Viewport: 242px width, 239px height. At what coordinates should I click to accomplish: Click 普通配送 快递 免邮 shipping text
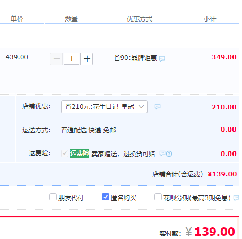coord(89,130)
